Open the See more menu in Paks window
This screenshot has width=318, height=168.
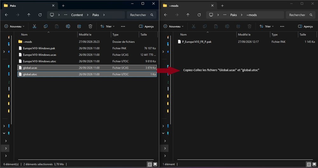[123, 27]
